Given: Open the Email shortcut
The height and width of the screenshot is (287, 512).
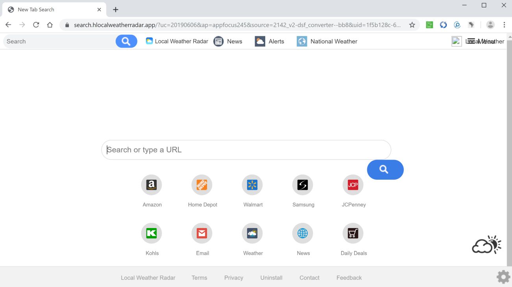Looking at the screenshot, I should pyautogui.click(x=202, y=233).
